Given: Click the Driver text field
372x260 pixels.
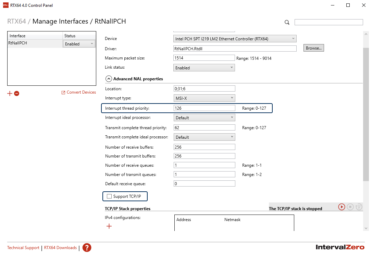Looking at the screenshot, I should tap(235, 49).
